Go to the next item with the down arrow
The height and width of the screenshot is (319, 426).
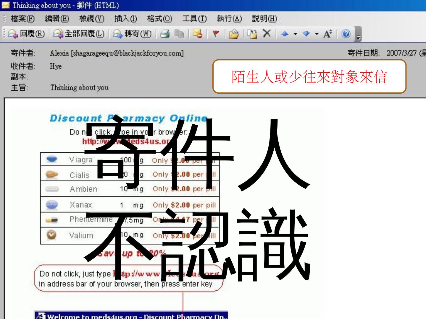click(x=307, y=34)
